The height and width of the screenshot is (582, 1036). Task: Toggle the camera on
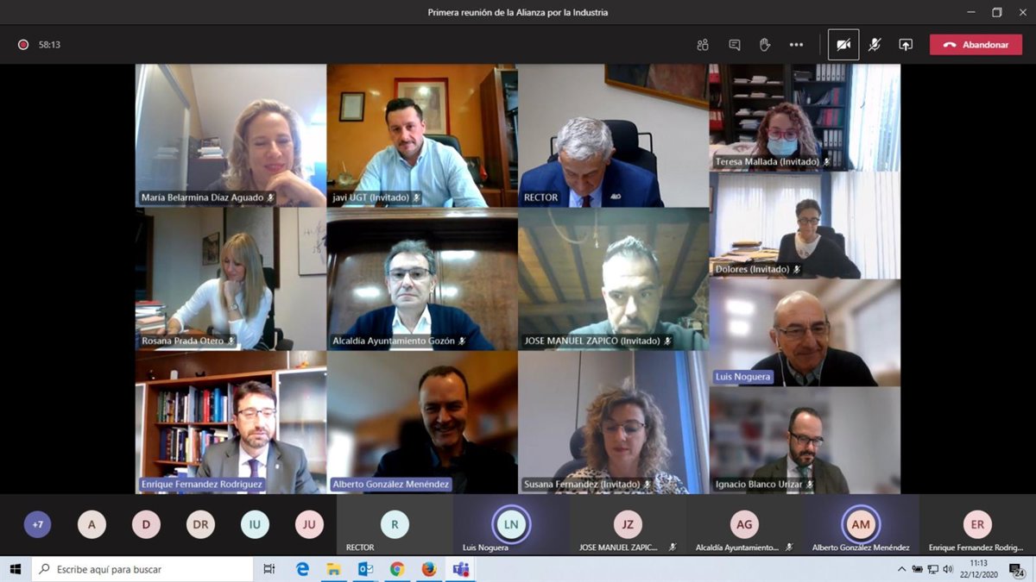point(843,45)
